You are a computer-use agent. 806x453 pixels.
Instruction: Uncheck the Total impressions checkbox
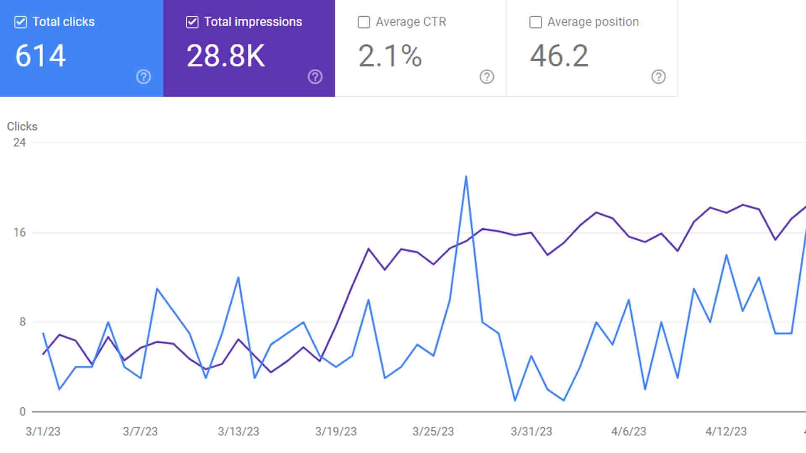click(x=192, y=22)
